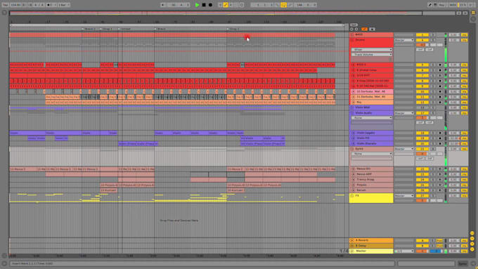
Task: Unfold the Polysix track
Action: pyautogui.click(x=354, y=185)
